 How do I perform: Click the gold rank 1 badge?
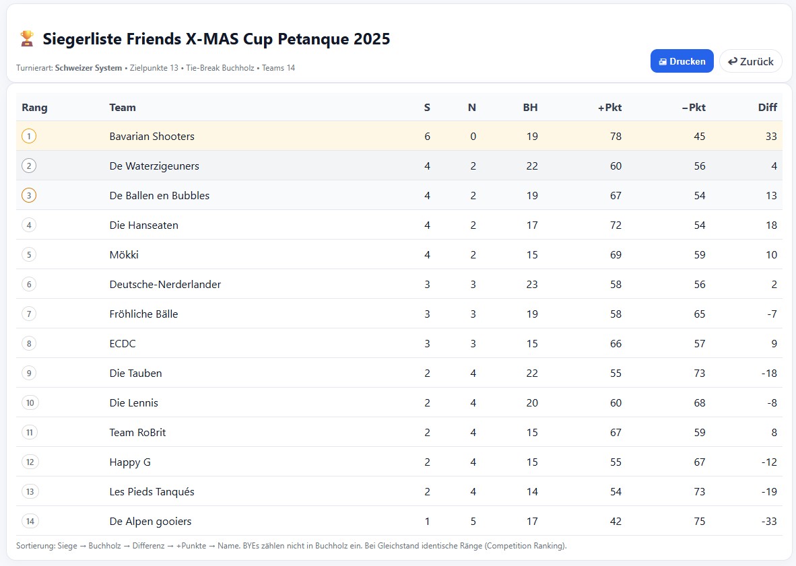pyautogui.click(x=29, y=137)
